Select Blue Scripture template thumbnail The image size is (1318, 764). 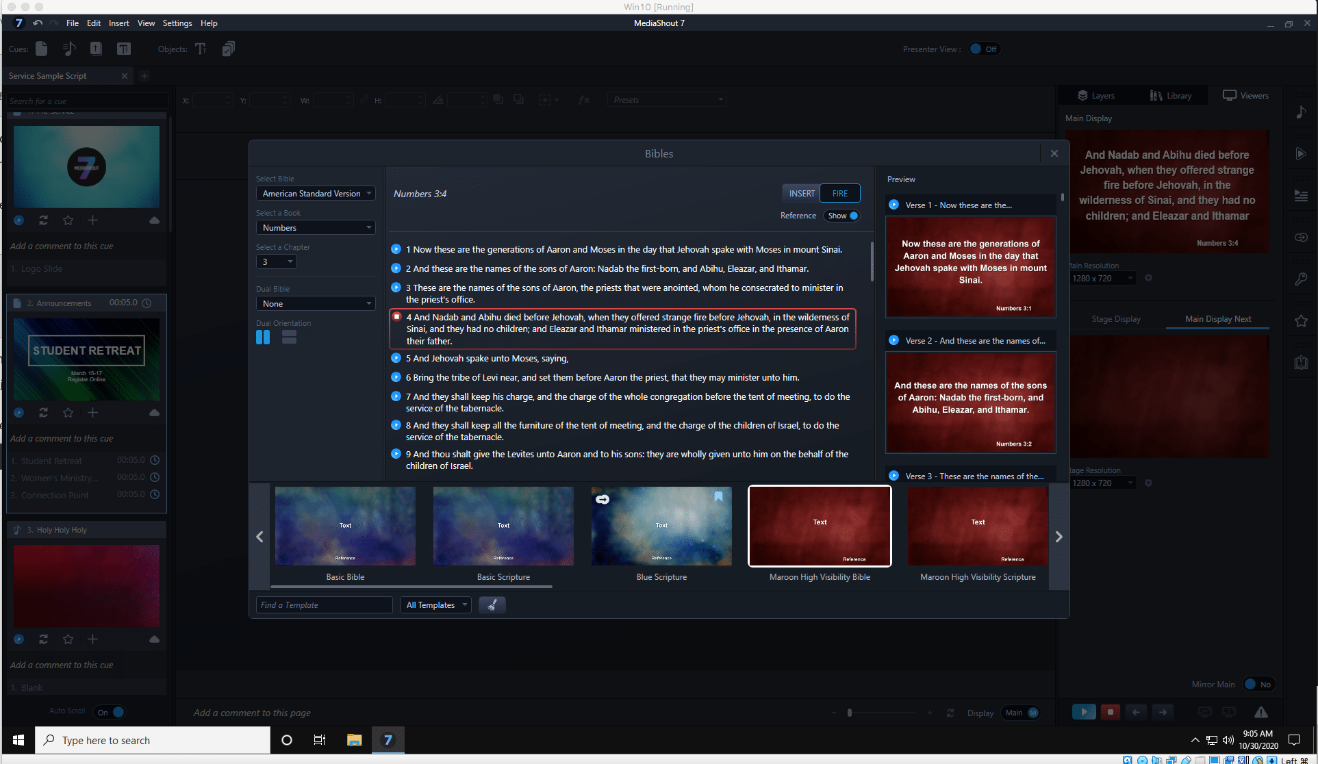[661, 526]
